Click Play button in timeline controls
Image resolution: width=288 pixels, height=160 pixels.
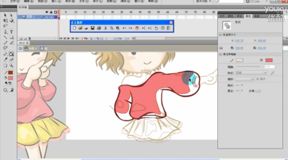(68, 39)
